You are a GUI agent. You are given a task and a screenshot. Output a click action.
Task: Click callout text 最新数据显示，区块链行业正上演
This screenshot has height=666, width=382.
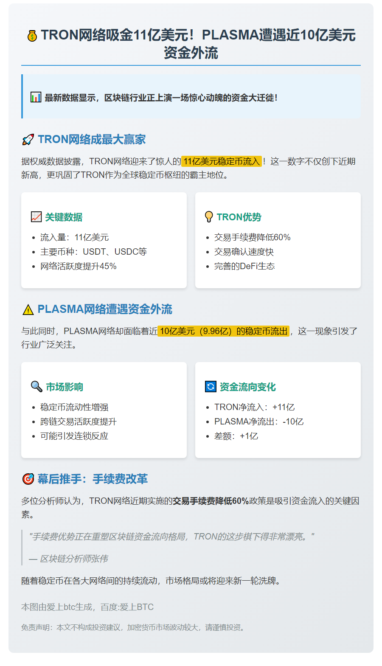(x=161, y=98)
